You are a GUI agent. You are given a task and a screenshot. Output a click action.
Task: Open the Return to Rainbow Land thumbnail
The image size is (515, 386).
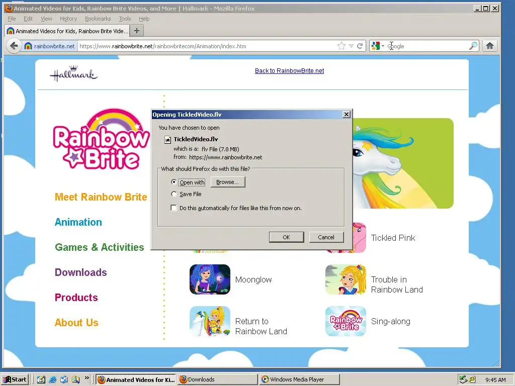tap(210, 321)
